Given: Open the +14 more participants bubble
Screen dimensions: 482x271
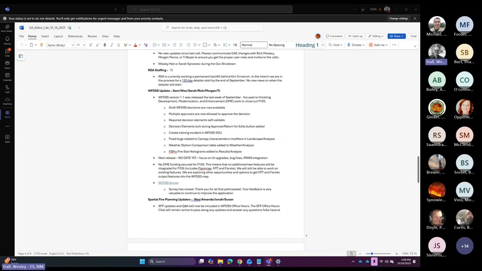Looking at the screenshot, I should [465, 246].
